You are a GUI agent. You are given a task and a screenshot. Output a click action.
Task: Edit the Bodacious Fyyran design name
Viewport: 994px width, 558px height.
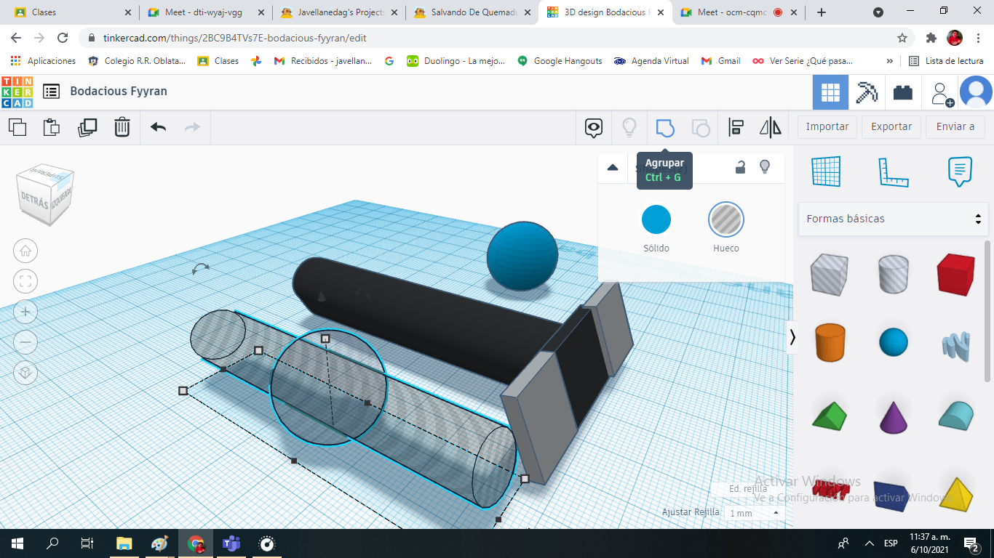[119, 91]
